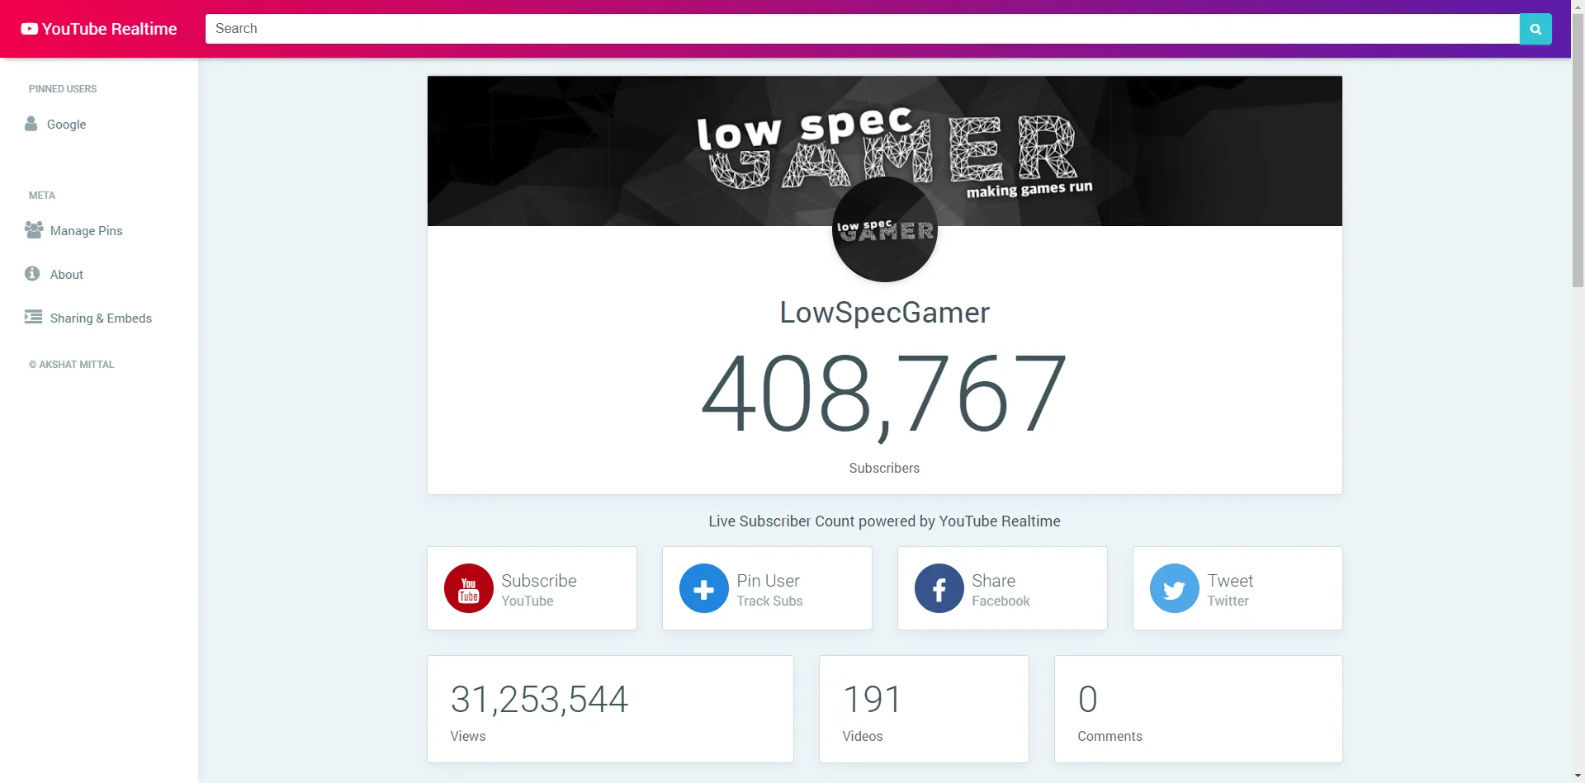Click the © Akshat Mittal credit

coord(72,365)
